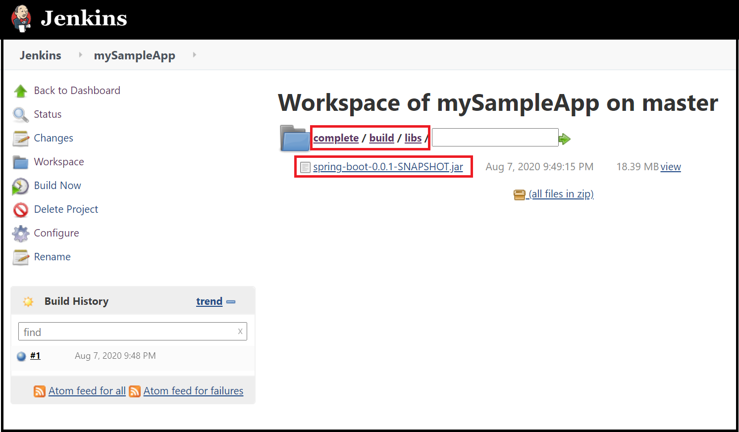Open the Configure gear icon

(x=20, y=233)
